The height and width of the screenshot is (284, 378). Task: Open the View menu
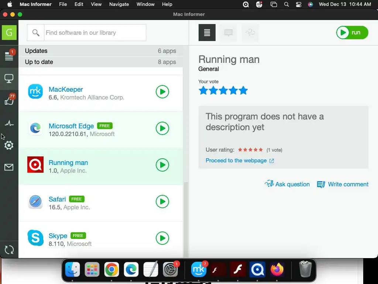pyautogui.click(x=96, y=4)
